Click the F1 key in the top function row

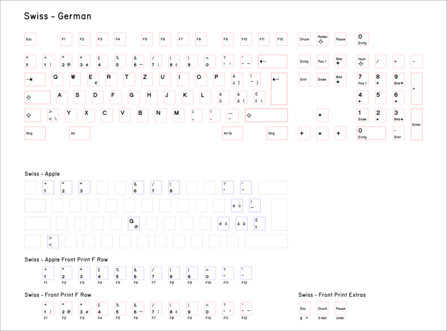tap(66, 39)
